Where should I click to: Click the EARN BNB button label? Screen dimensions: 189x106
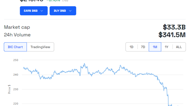(x=31, y=11)
